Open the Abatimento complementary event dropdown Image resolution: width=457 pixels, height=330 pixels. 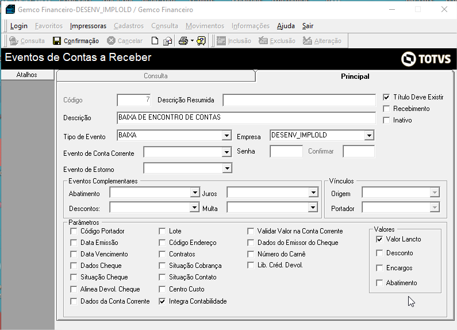[x=195, y=193]
